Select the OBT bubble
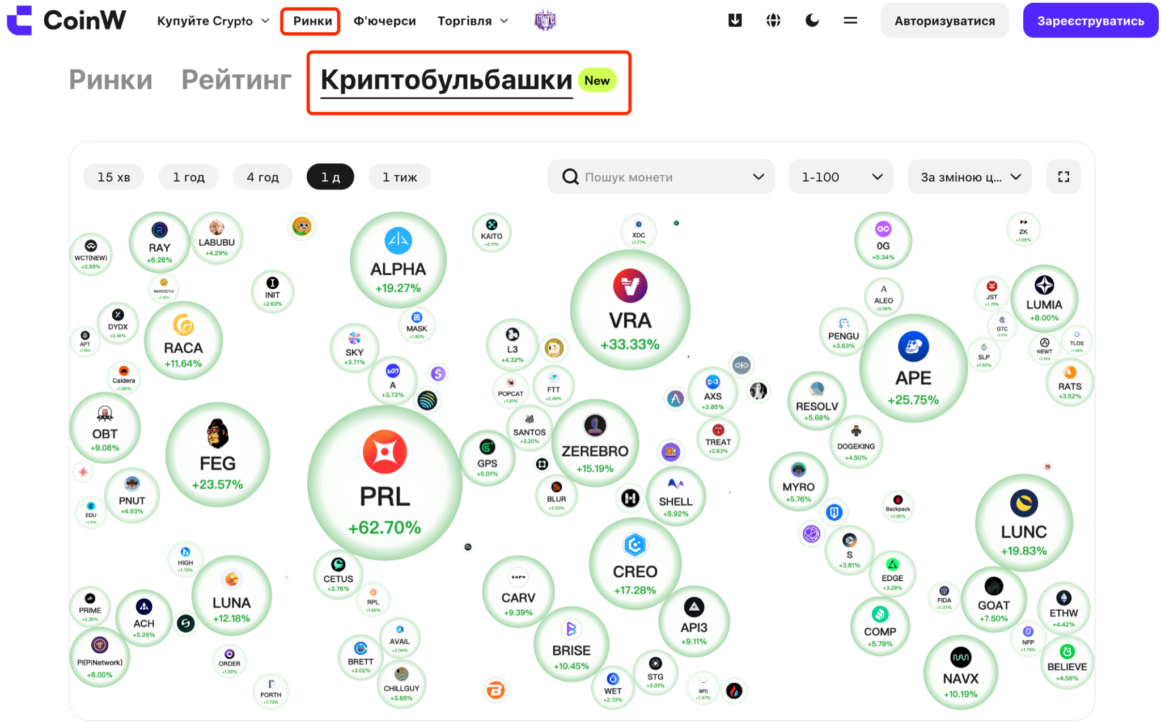 pyautogui.click(x=105, y=428)
